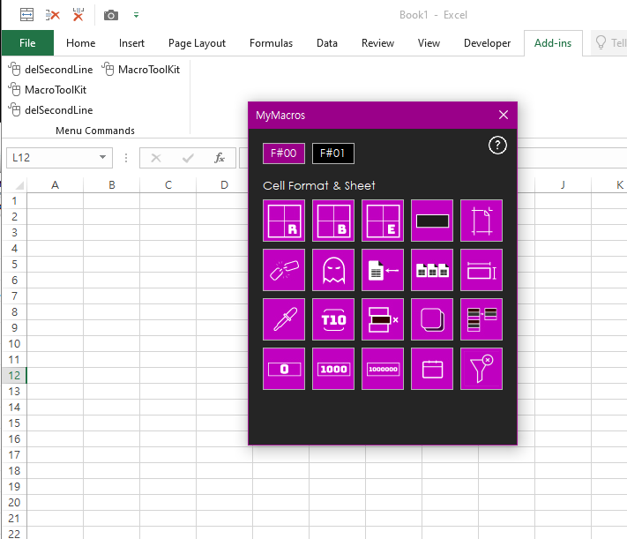Click the camera icon in quick access toolbar
Image resolution: width=627 pixels, height=539 pixels.
point(111,15)
